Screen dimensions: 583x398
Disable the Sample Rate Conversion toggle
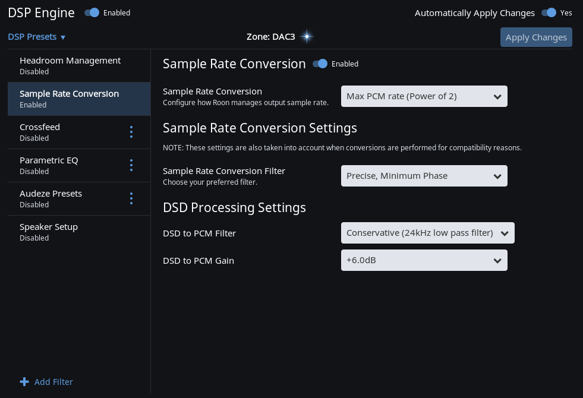tap(320, 64)
